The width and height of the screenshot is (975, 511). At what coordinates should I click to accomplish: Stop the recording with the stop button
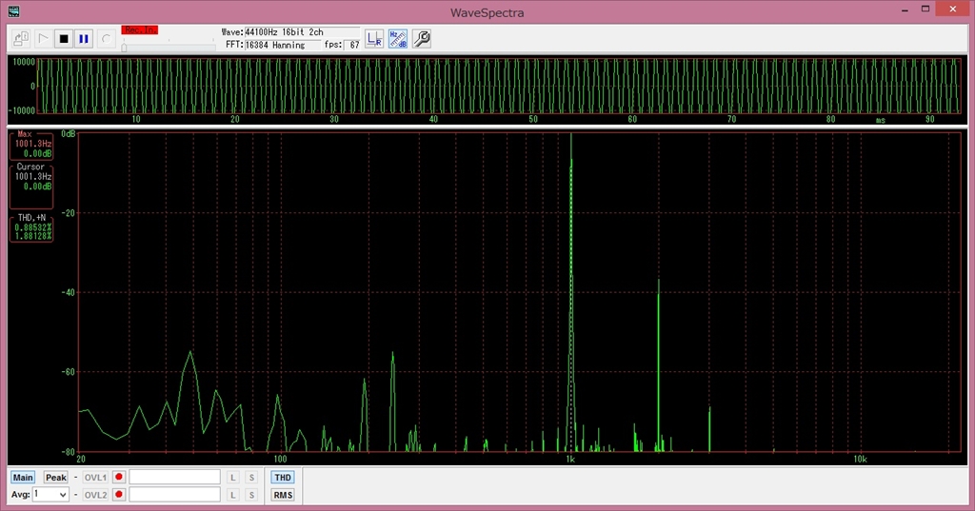tap(64, 39)
